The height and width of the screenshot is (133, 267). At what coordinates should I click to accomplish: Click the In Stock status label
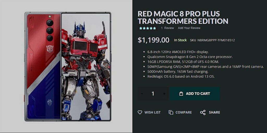pyautogui.click(x=180, y=40)
